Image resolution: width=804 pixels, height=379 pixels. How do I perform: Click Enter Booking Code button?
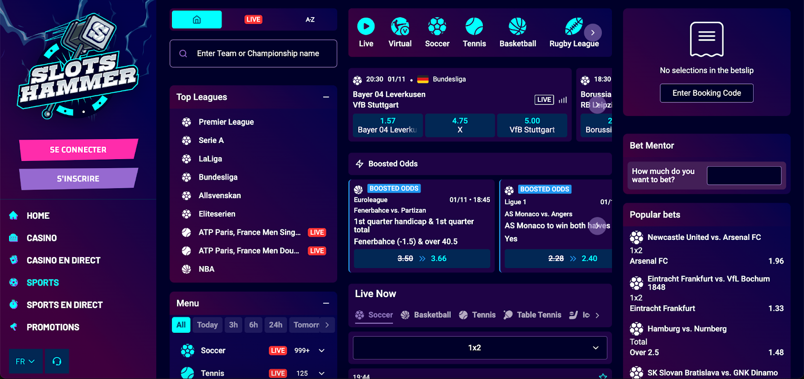707,93
